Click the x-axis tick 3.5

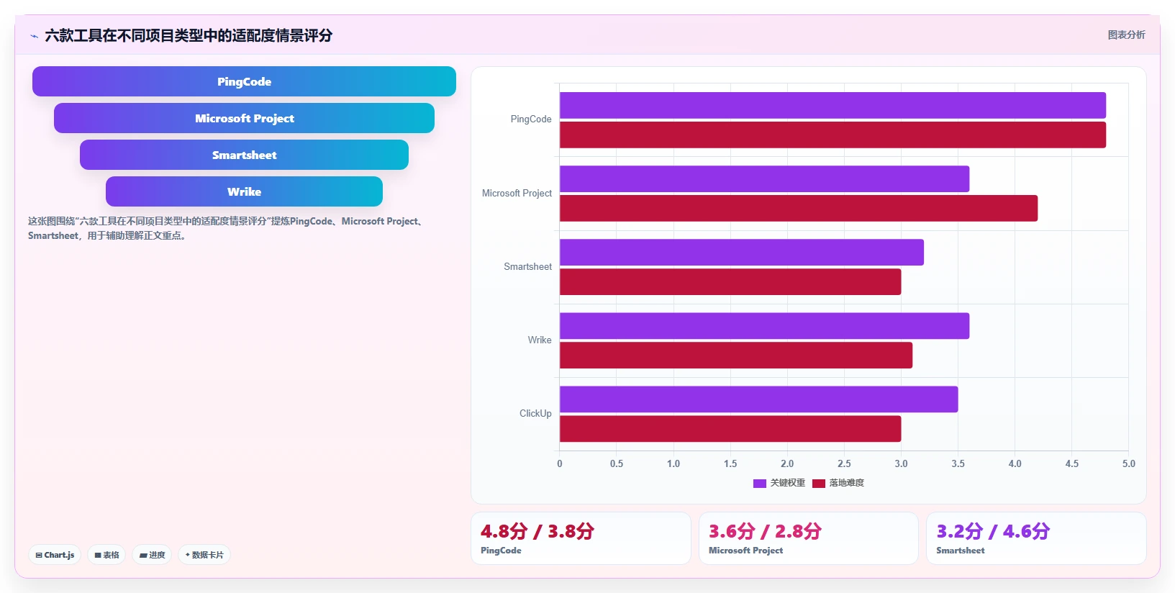tap(958, 463)
